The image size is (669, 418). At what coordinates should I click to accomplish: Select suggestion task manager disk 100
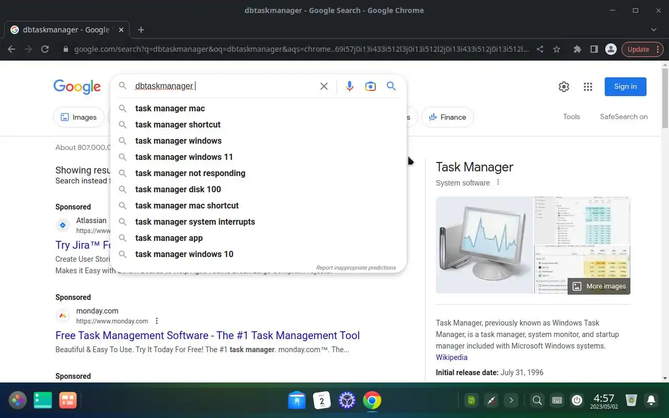[258, 189]
